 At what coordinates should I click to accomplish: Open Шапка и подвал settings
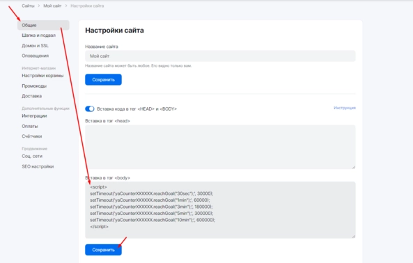point(38,35)
